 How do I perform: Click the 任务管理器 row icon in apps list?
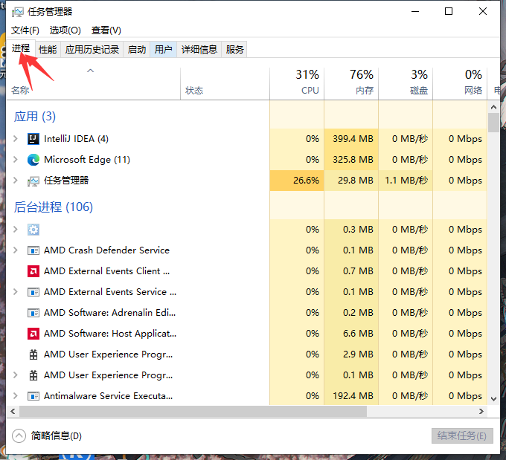click(x=33, y=181)
